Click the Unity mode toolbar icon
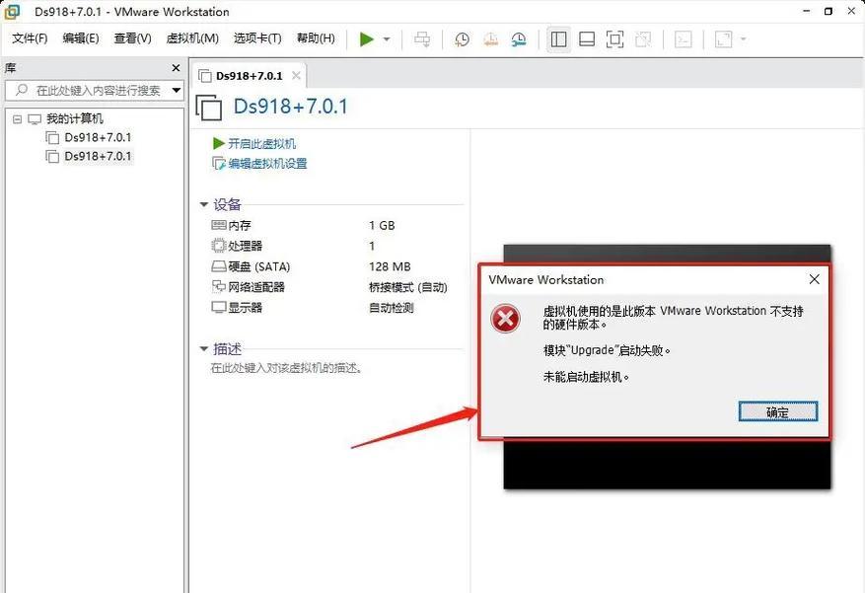This screenshot has width=865, height=593. point(643,39)
